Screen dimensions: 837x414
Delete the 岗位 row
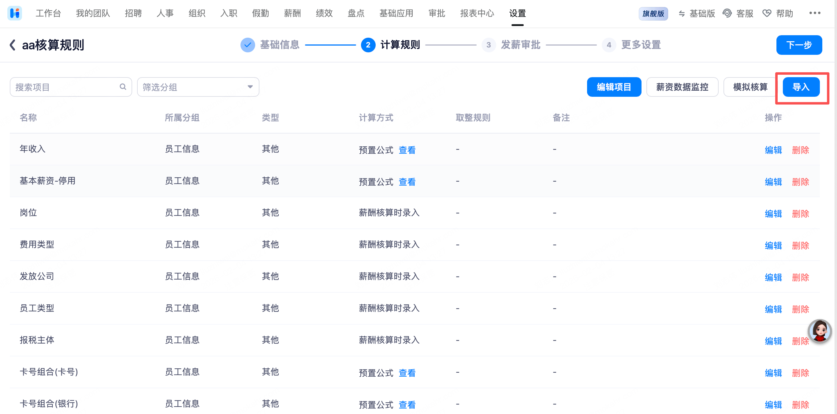coord(800,214)
